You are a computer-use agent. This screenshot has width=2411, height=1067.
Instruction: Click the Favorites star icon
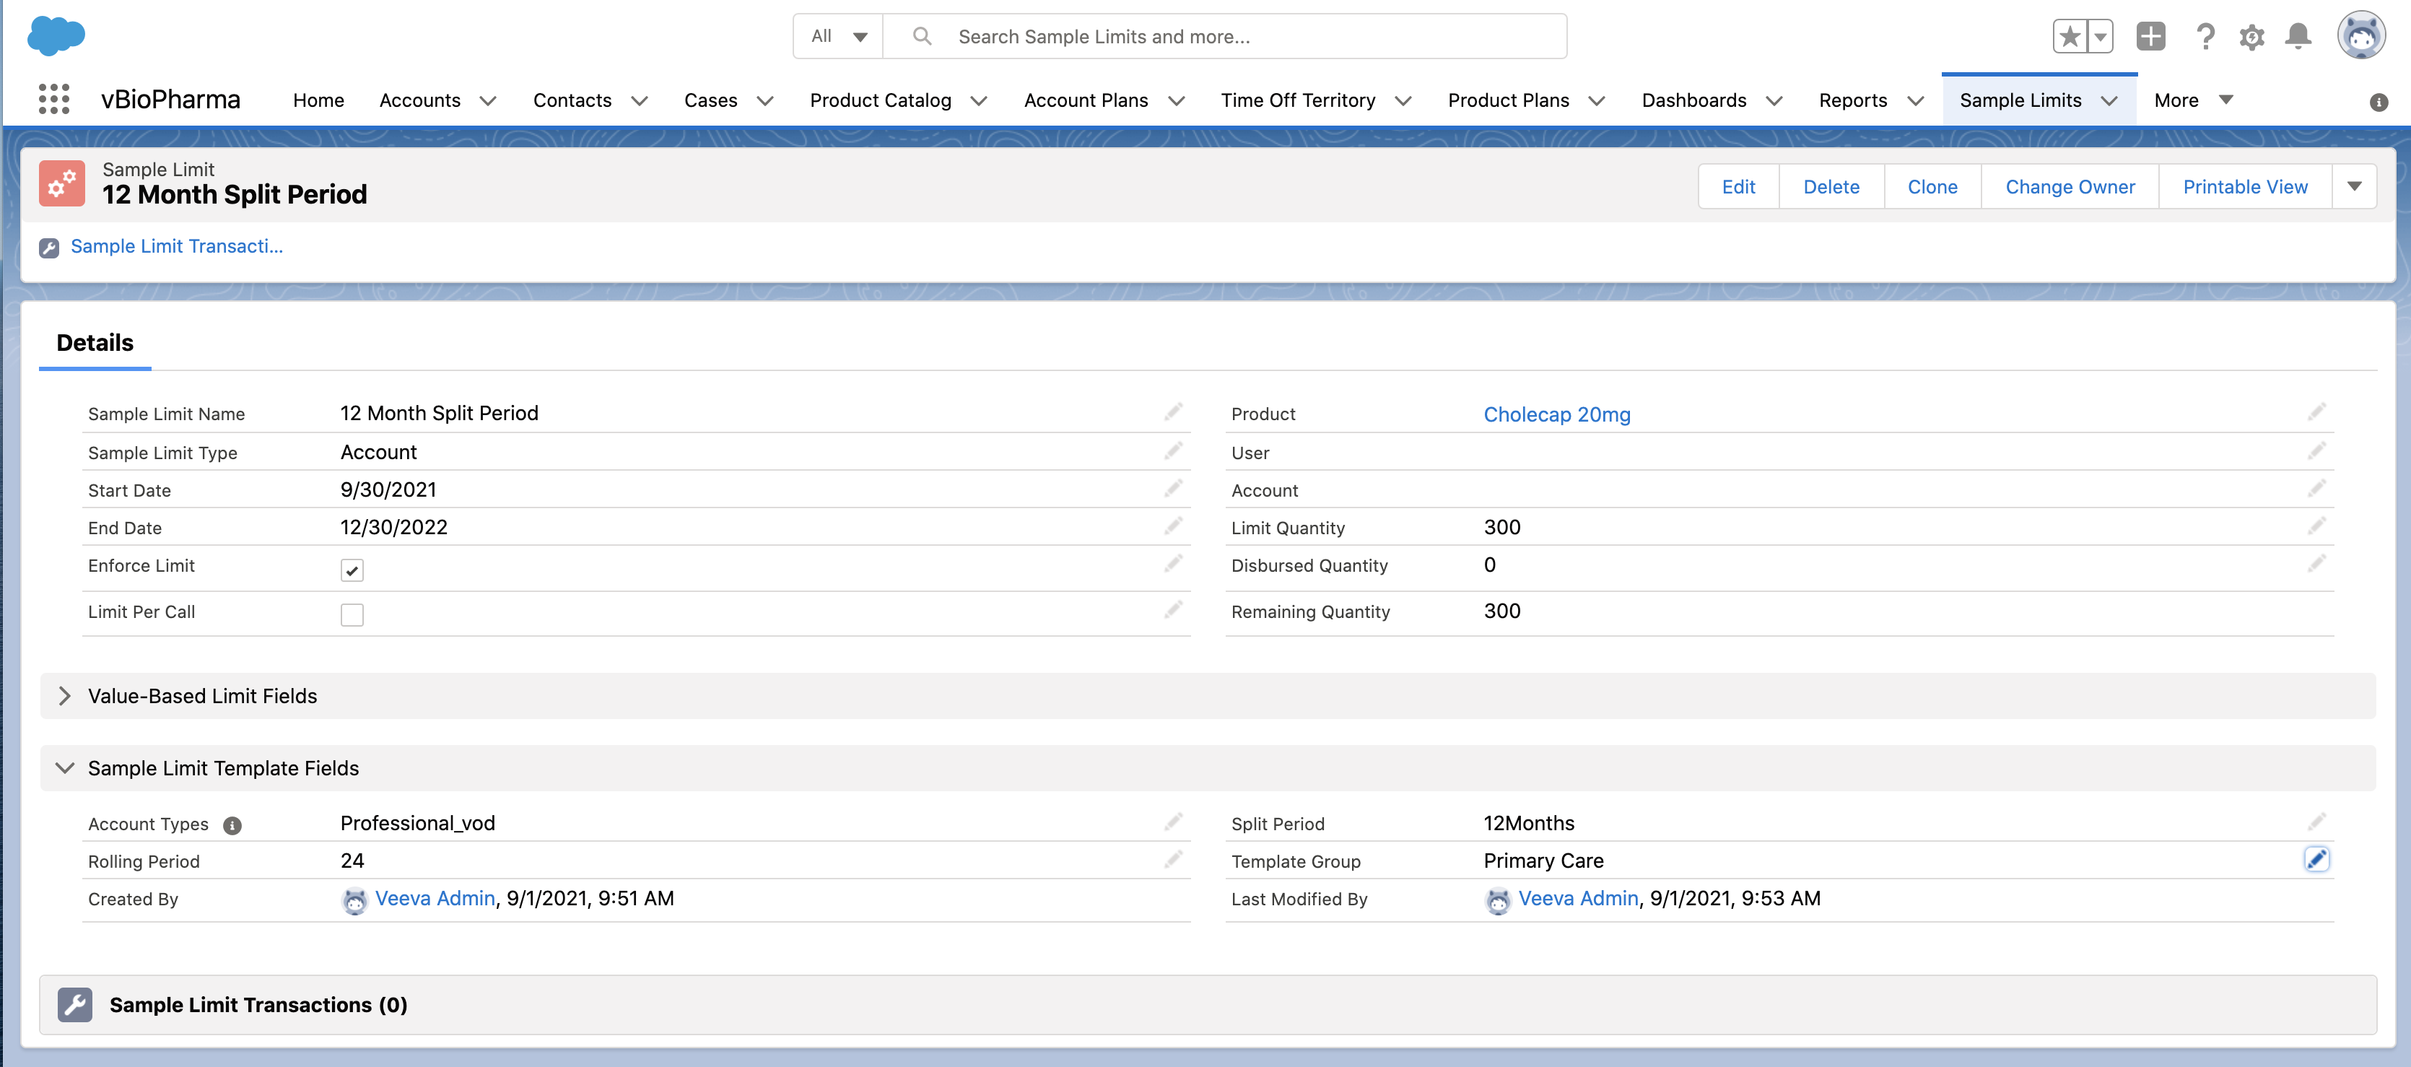[2070, 37]
